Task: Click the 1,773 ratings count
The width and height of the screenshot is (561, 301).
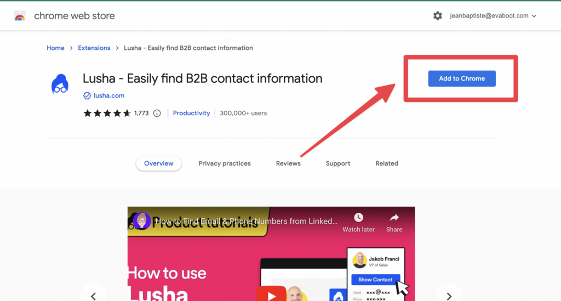Action: tap(141, 113)
